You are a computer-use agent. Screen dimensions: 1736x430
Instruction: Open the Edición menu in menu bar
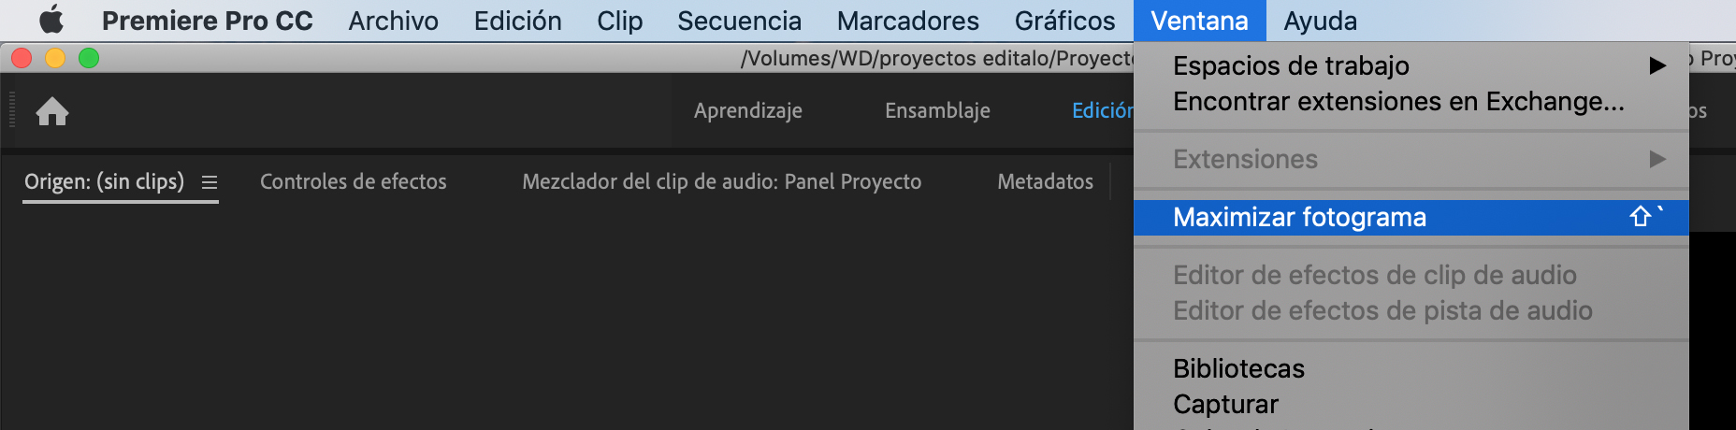(x=517, y=21)
